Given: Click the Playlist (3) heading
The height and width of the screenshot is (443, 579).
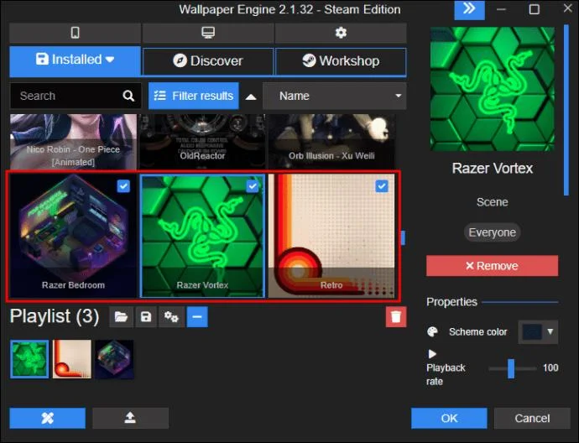Looking at the screenshot, I should pyautogui.click(x=55, y=316).
